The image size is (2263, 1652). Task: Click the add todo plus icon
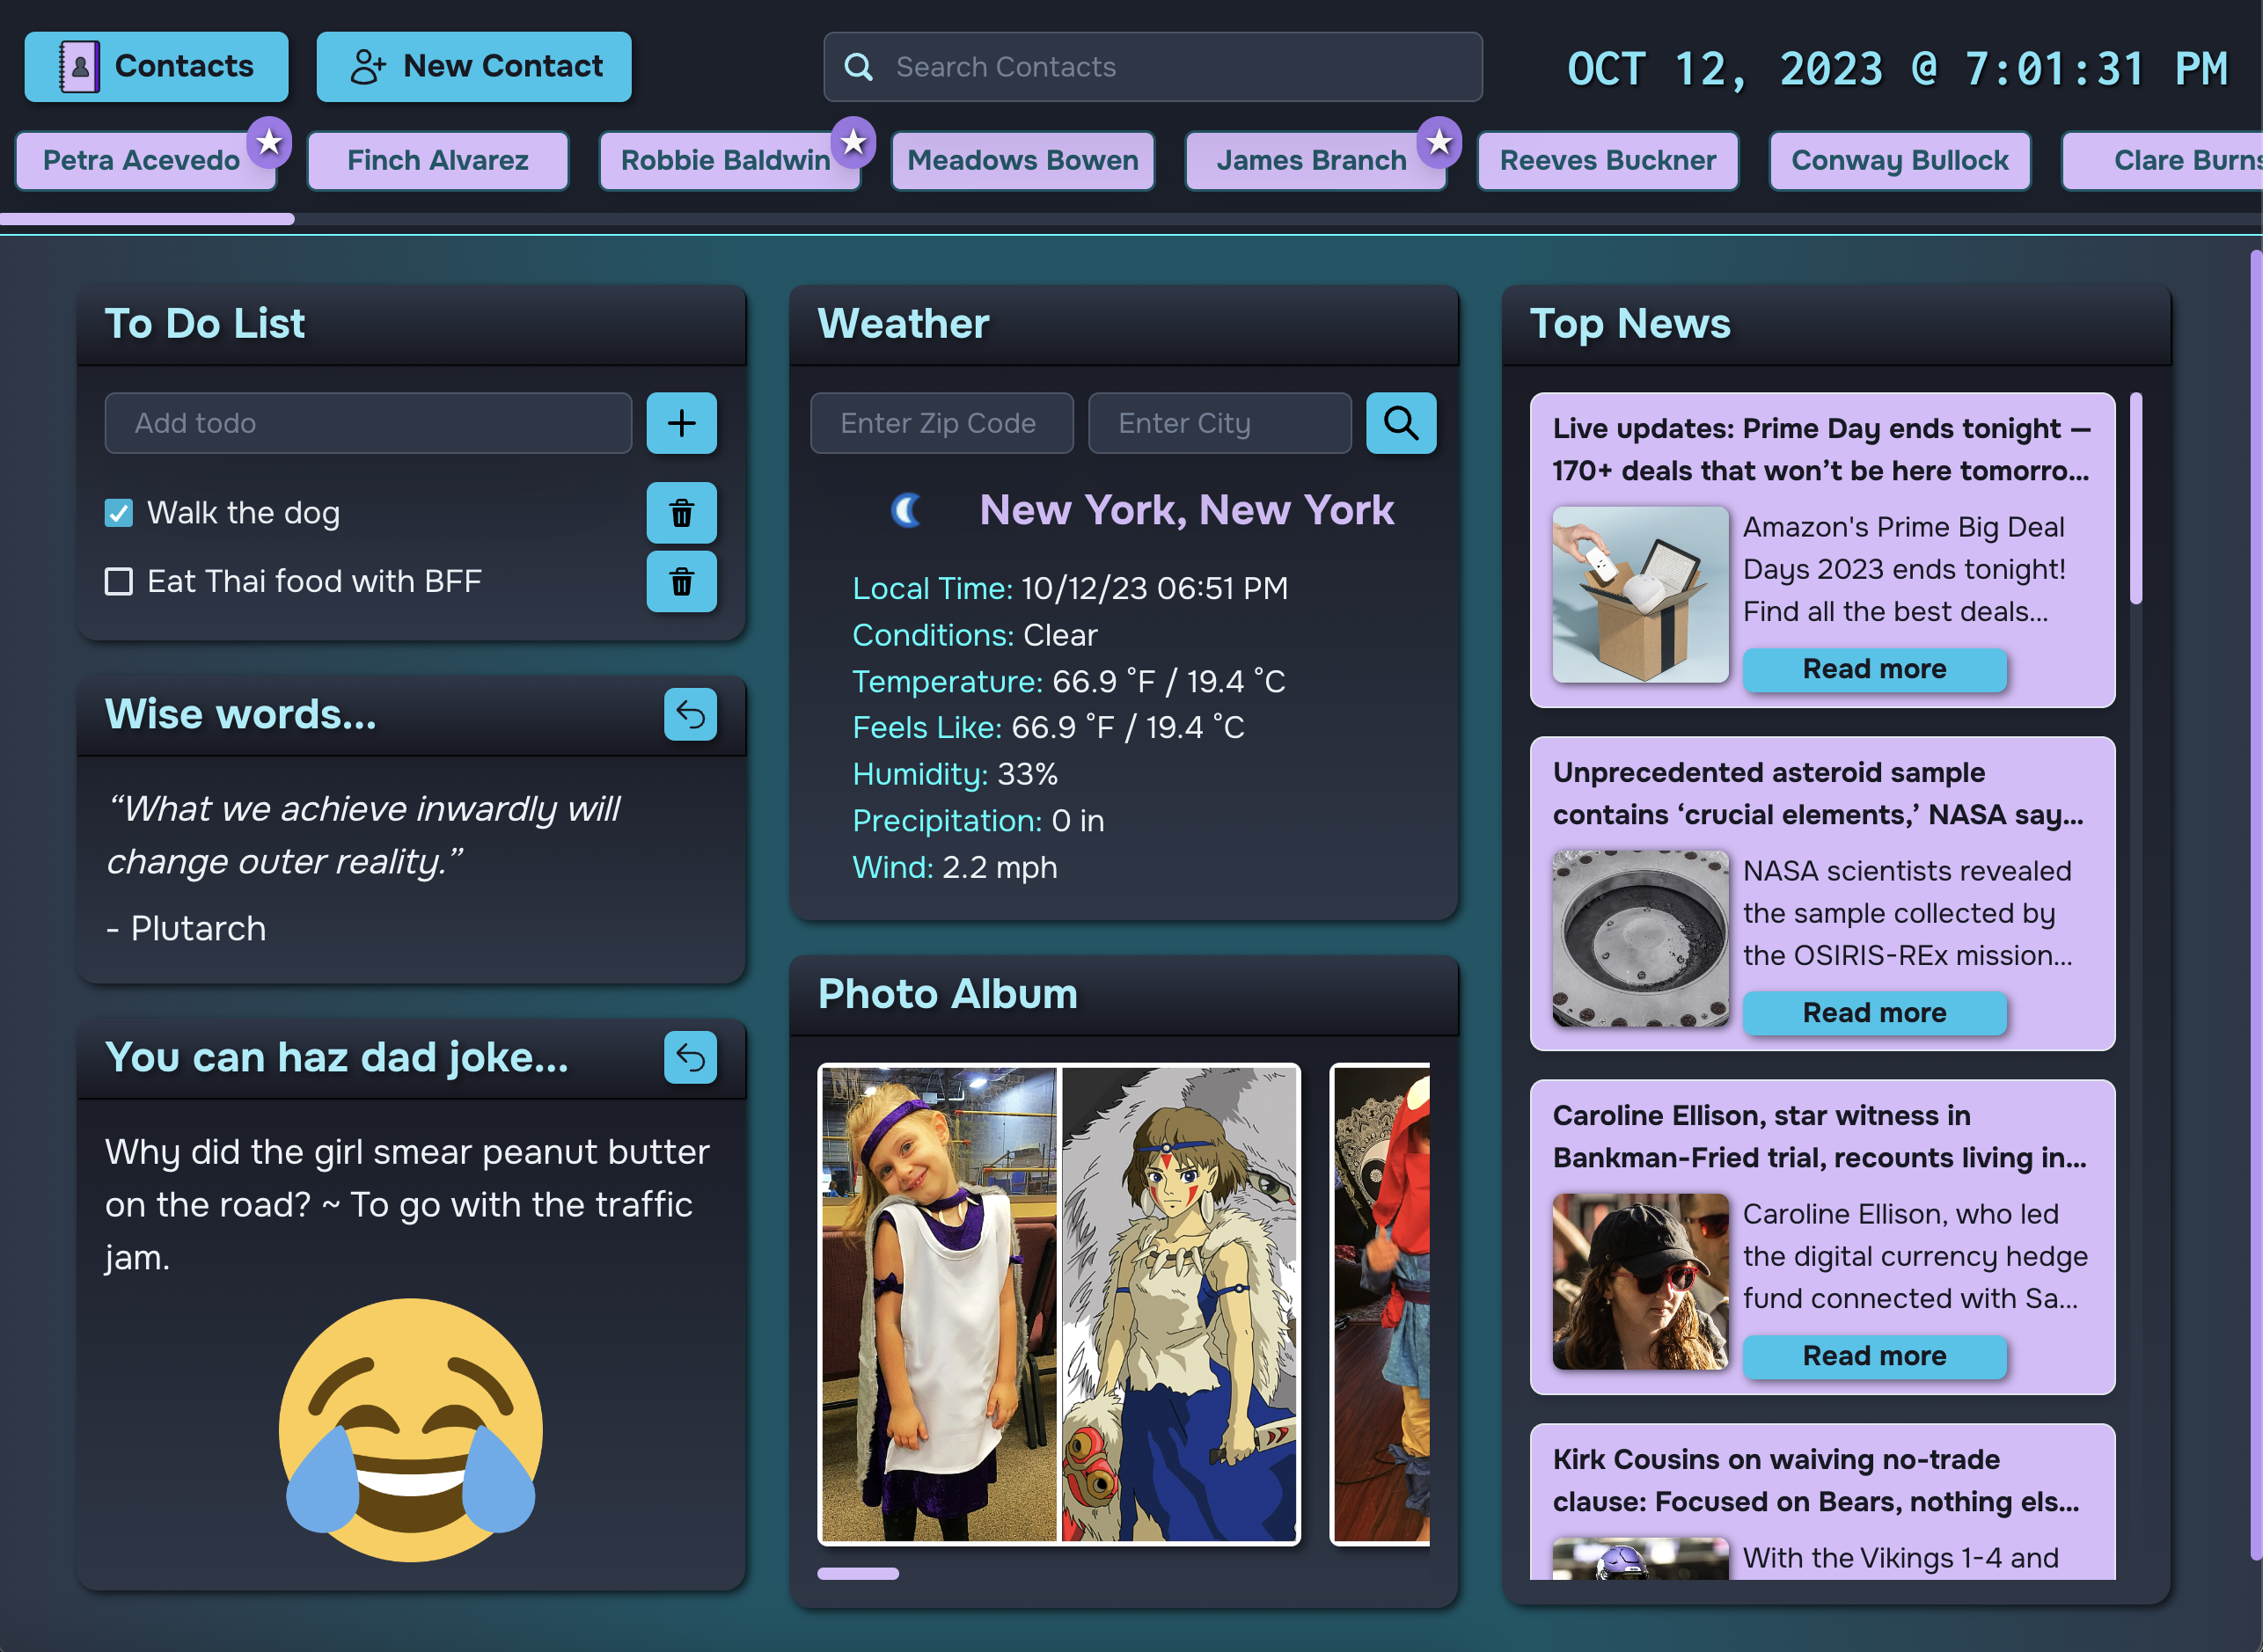(x=681, y=423)
